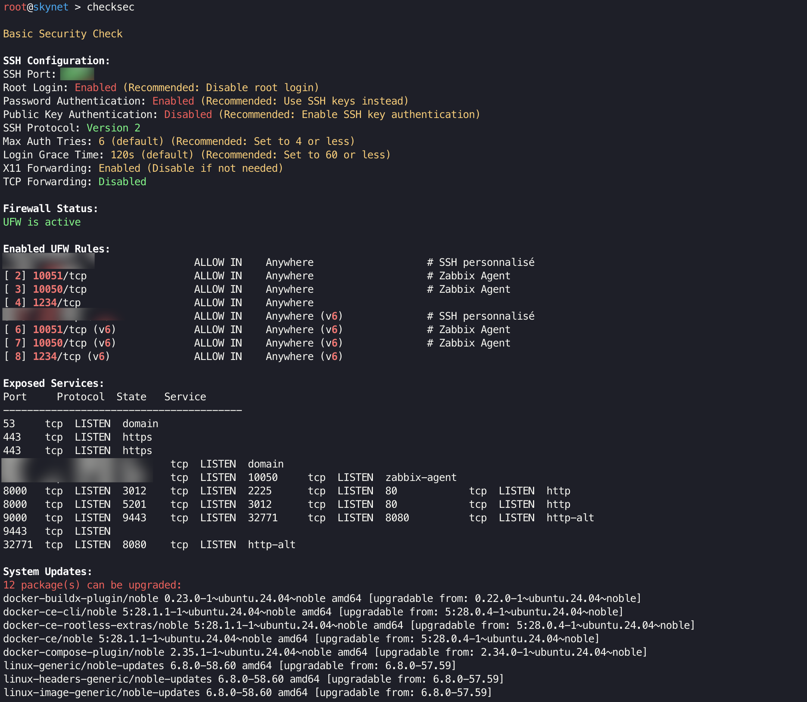Click 'Disabled' next to Public Key Authentication
The width and height of the screenshot is (807, 702).
[188, 114]
